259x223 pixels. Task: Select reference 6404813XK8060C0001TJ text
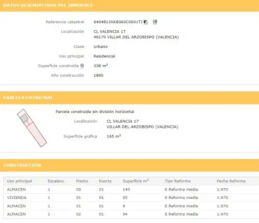(x=118, y=22)
